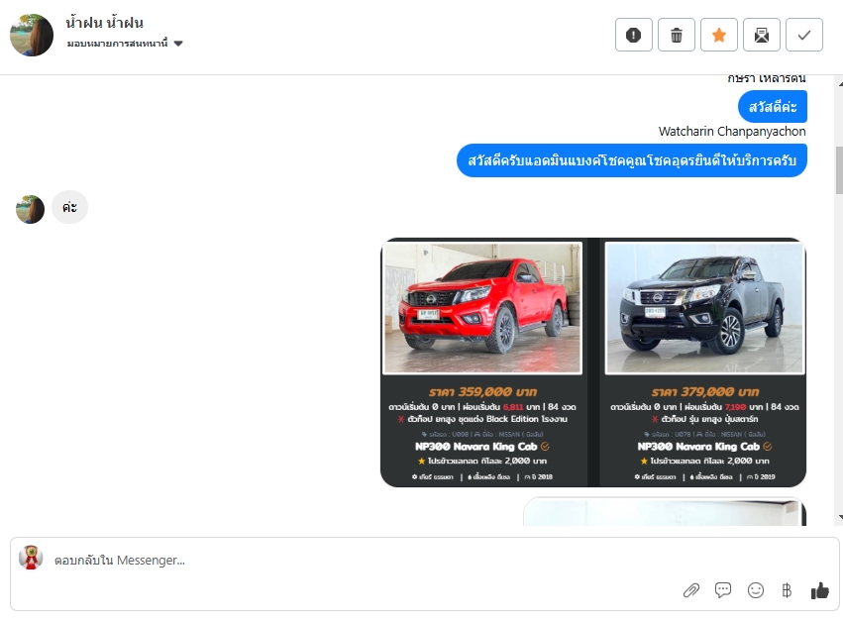
Task: Click the Watcharin Chanpanyachon sender name
Action: click(x=732, y=131)
